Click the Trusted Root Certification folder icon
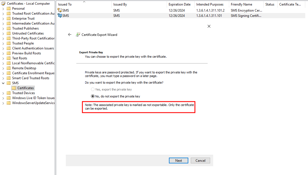 pyautogui.click(x=9, y=13)
